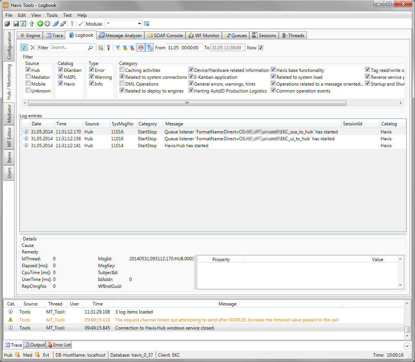
Task: Click the save icon in main toolbar
Action: tap(16, 24)
